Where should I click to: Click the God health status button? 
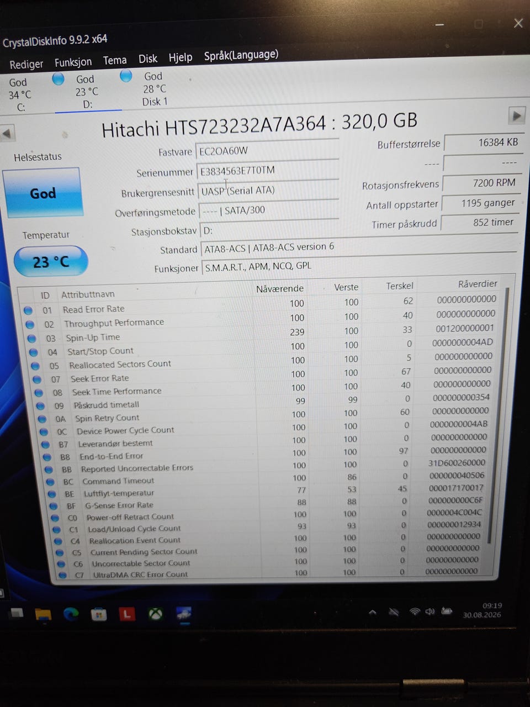tap(43, 193)
